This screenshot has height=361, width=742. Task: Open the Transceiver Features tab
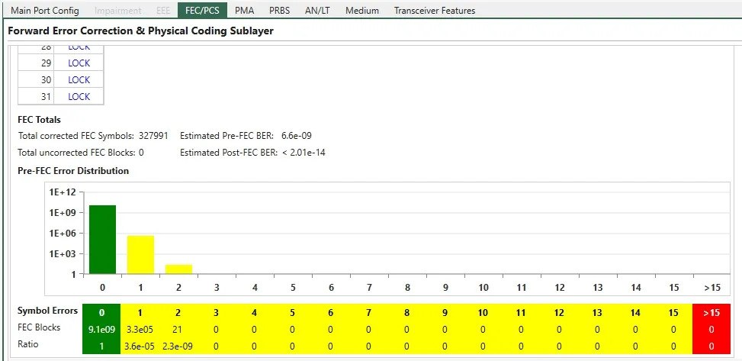pos(434,11)
